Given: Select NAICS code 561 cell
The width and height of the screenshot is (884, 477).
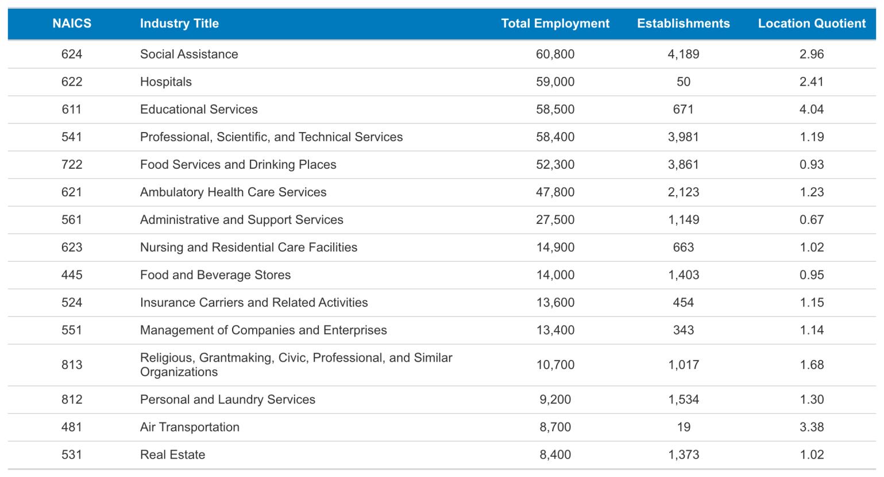Looking at the screenshot, I should pyautogui.click(x=72, y=219).
